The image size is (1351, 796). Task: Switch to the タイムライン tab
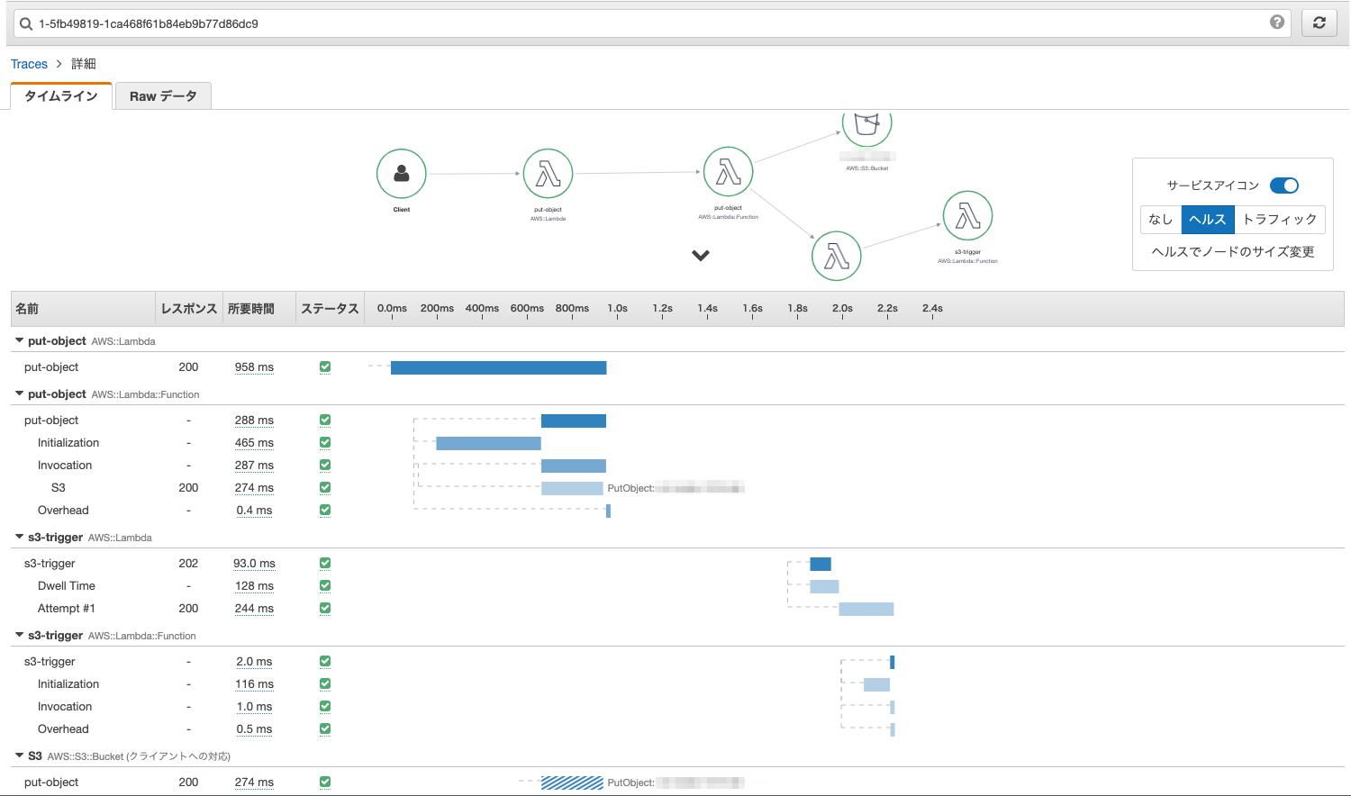(61, 96)
